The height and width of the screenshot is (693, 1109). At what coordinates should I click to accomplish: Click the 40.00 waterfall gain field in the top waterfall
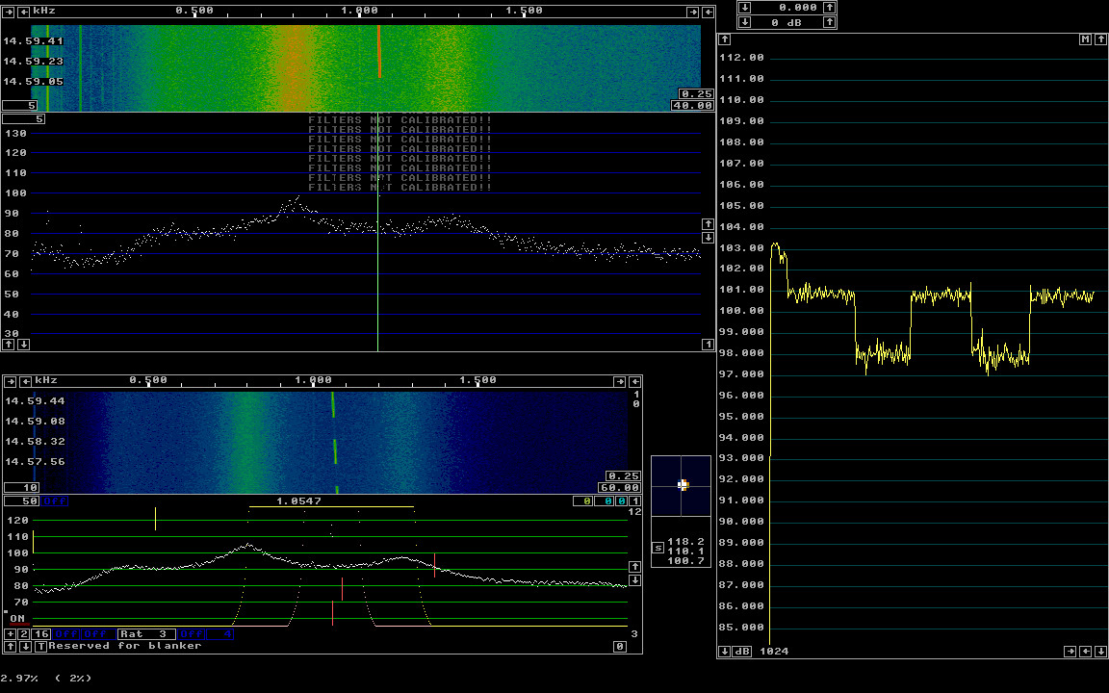pos(692,106)
